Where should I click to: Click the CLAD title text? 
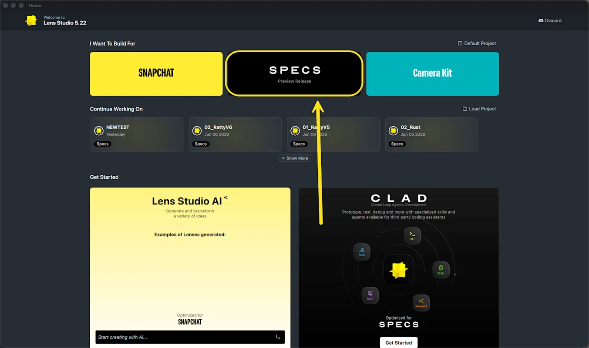pos(399,198)
